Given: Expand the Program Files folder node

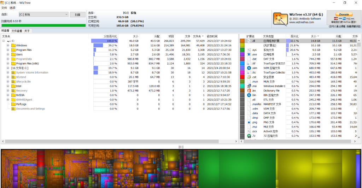Looking at the screenshot, I should [x=8, y=50].
